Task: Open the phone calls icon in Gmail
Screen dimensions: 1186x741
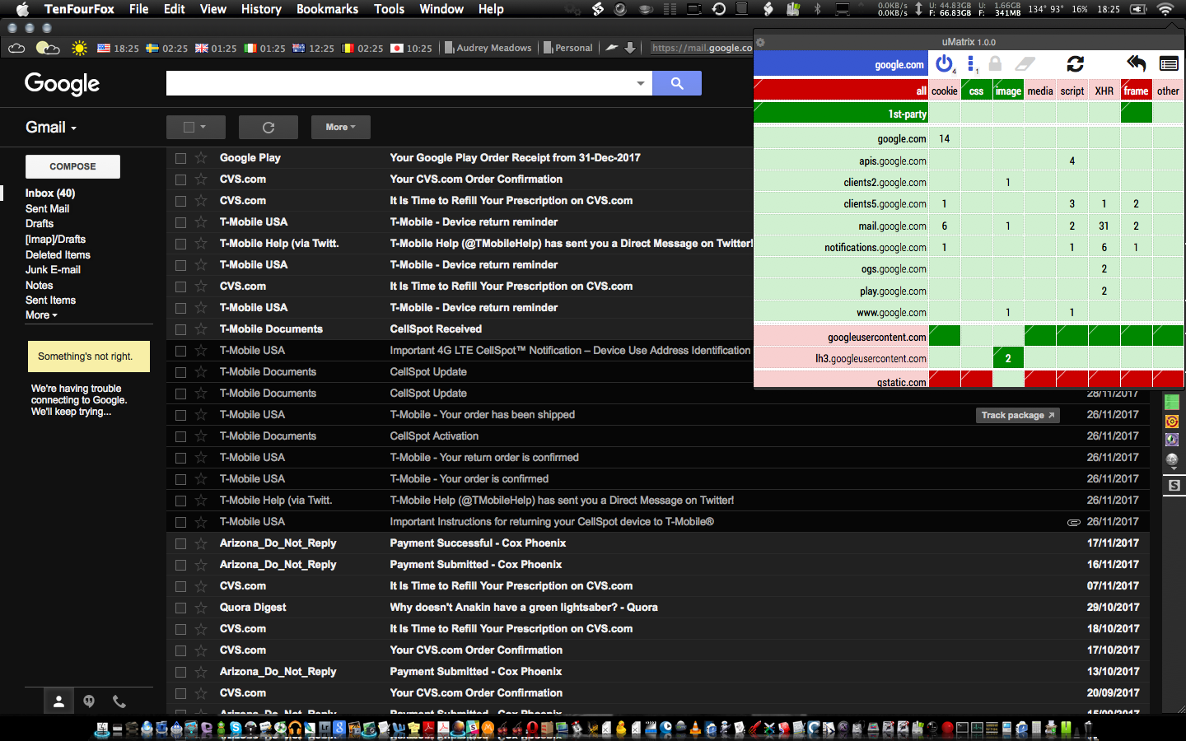Action: coord(119,701)
